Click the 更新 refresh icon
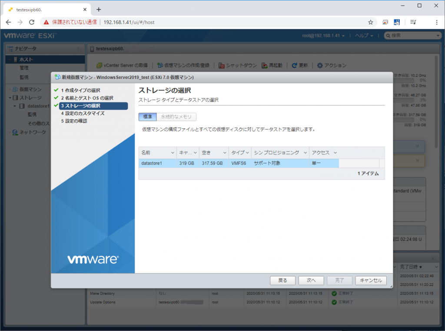Image resolution: width=445 pixels, height=331 pixels. (x=294, y=66)
